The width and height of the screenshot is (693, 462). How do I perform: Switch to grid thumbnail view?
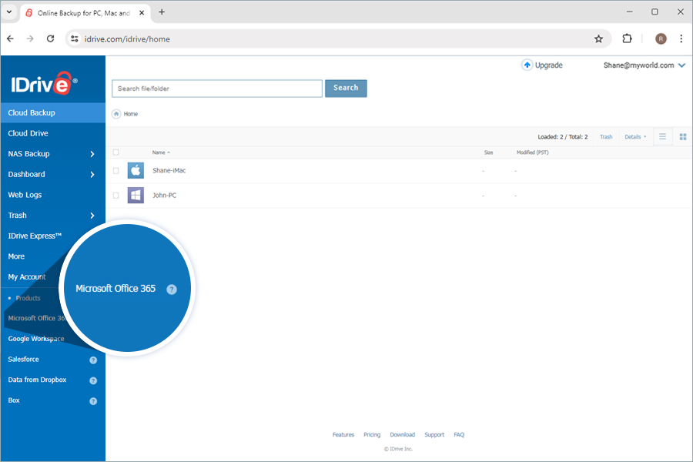pos(683,136)
